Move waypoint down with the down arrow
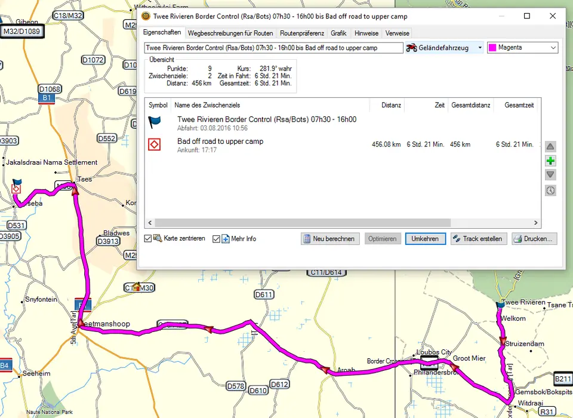Viewport: 573px width, 418px height. pos(551,175)
